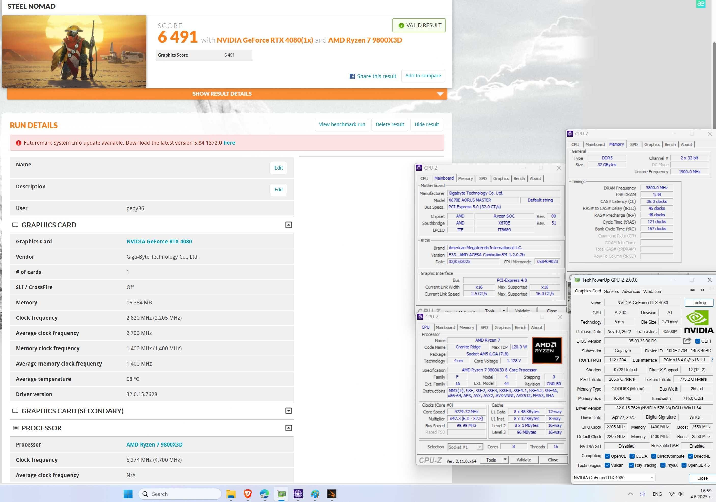
Task: Click the BIOS export share icon in GPU-Z
Action: click(x=687, y=341)
